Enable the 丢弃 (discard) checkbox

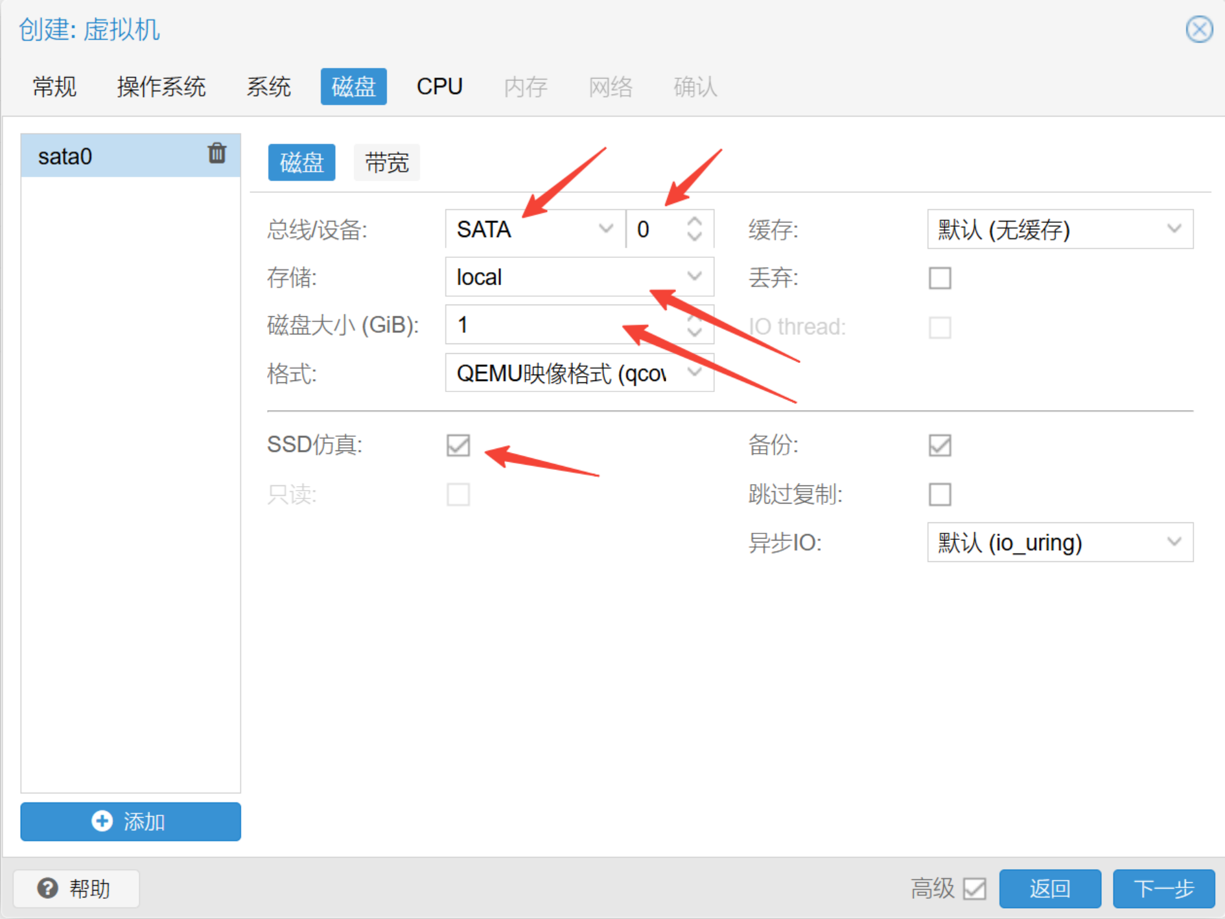click(939, 278)
